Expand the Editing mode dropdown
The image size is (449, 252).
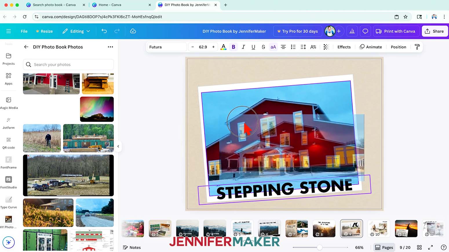[x=76, y=31]
